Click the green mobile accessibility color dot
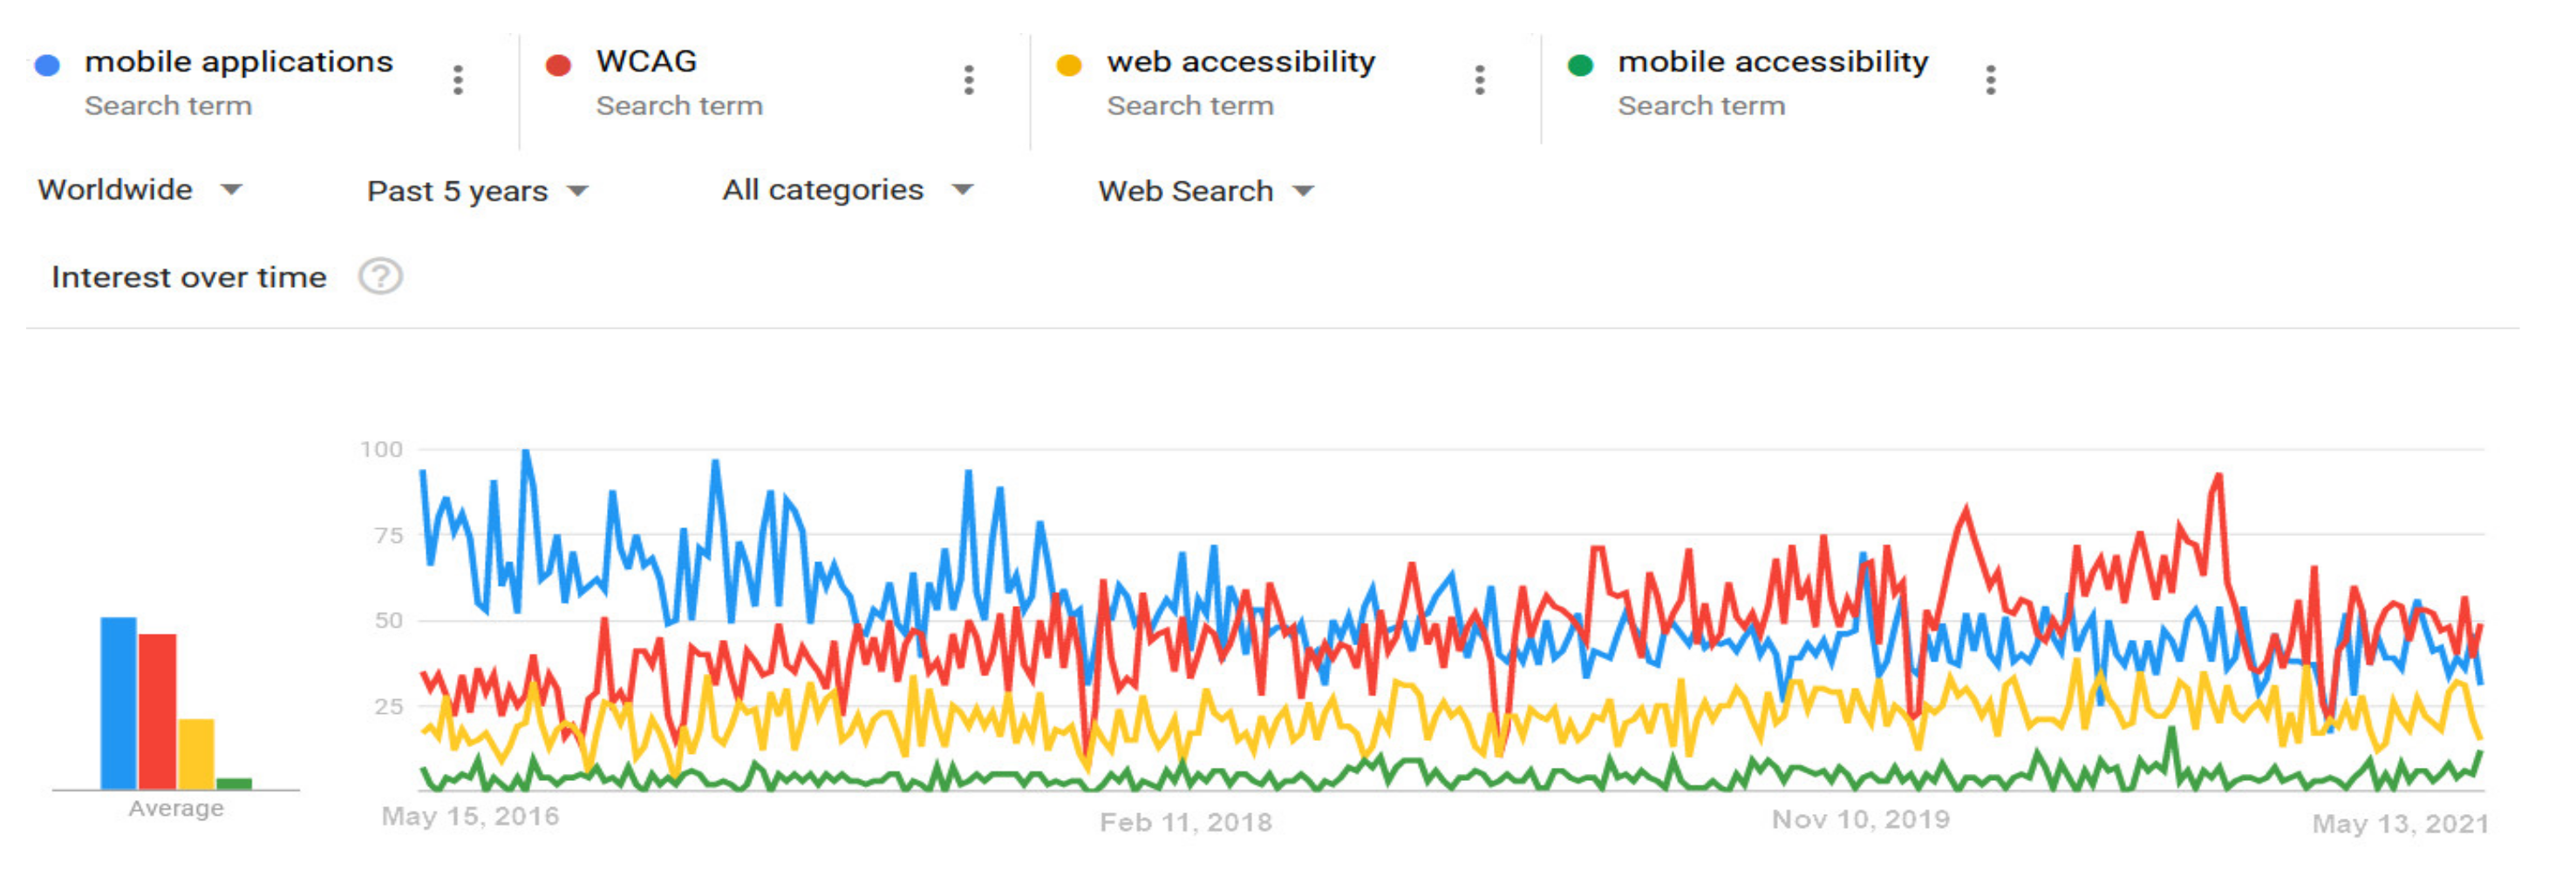 [1580, 66]
